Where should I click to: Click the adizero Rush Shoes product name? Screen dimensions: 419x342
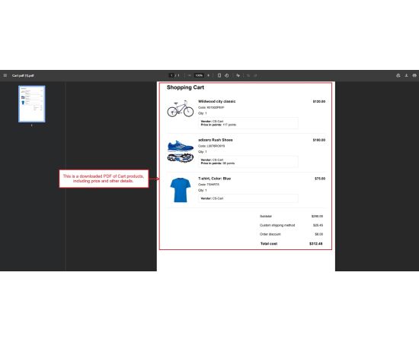(216, 140)
